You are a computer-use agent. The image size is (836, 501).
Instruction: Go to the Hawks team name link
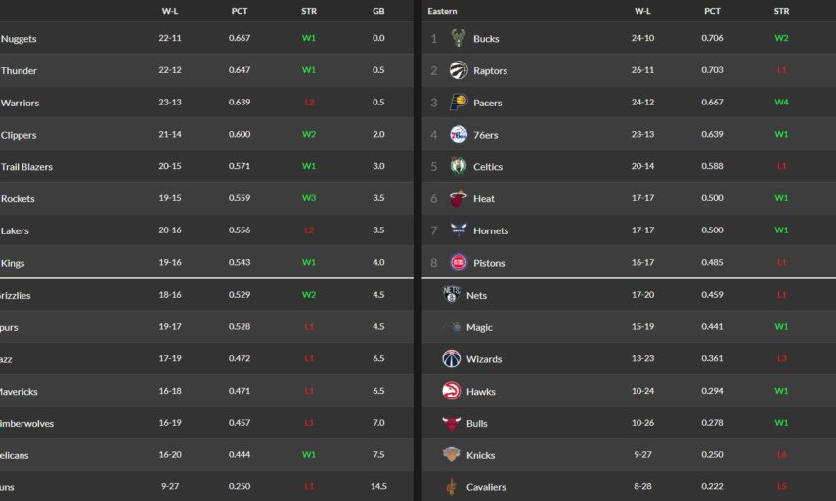[x=481, y=392]
